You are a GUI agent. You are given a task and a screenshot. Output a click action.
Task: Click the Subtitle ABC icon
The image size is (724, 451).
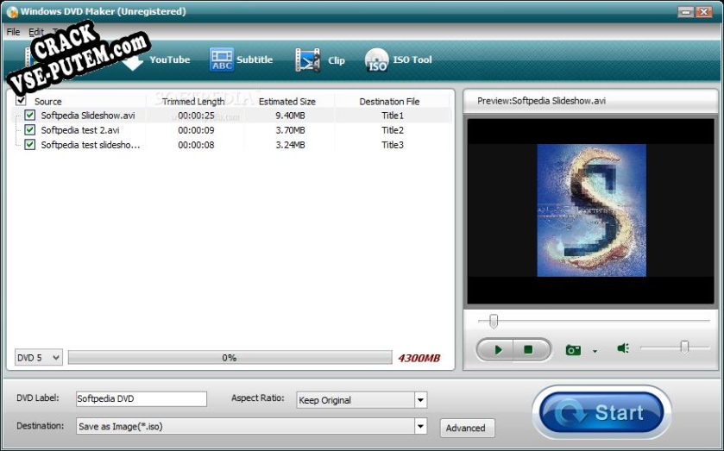click(222, 60)
